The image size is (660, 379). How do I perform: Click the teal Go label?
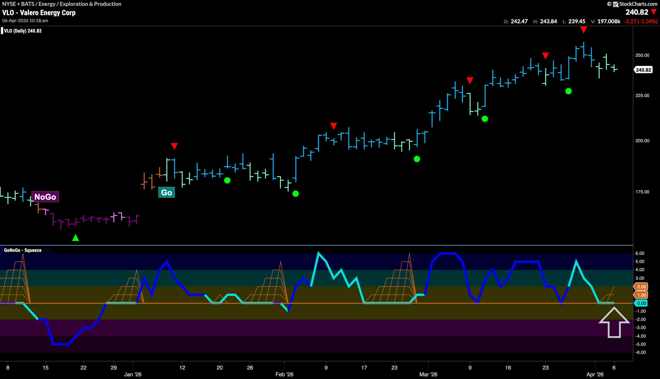167,193
